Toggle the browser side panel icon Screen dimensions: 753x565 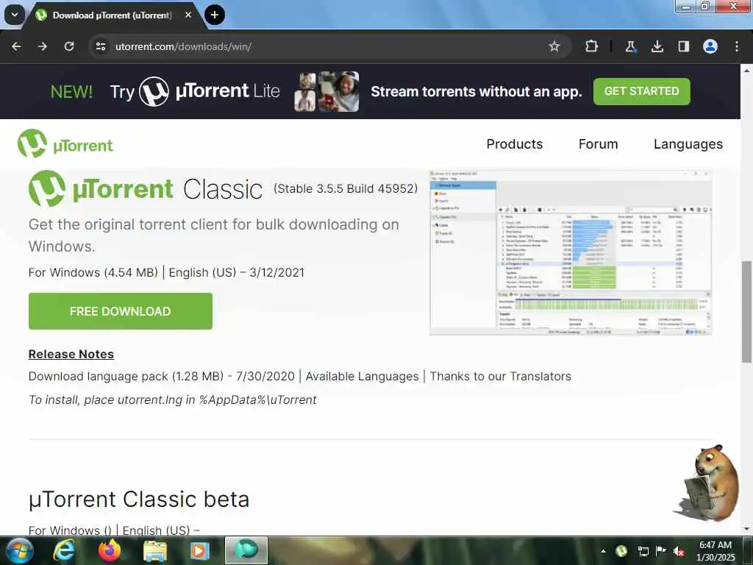pos(683,46)
